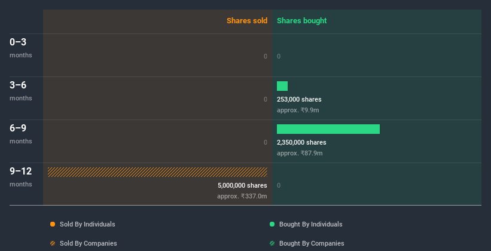Viewport: 491px width, 251px height.
Task: Click the Shares bought column header
Action: tap(302, 21)
